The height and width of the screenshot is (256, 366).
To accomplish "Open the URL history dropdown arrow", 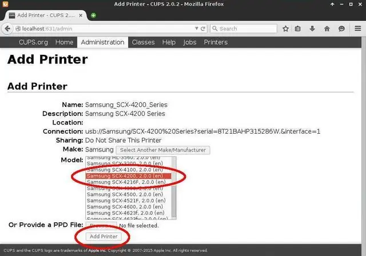I will coord(197,29).
